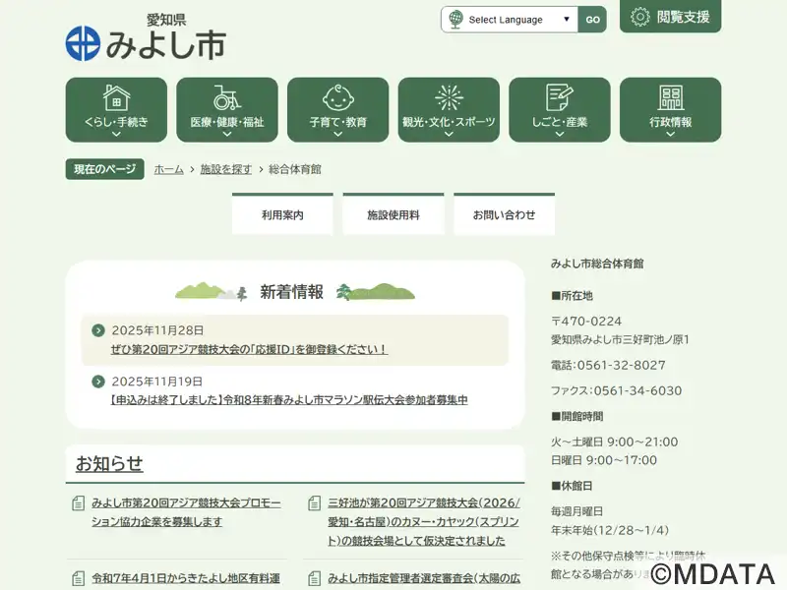The image size is (787, 590).
Task: Open the 応援ID registration news link
Action: pyautogui.click(x=249, y=349)
